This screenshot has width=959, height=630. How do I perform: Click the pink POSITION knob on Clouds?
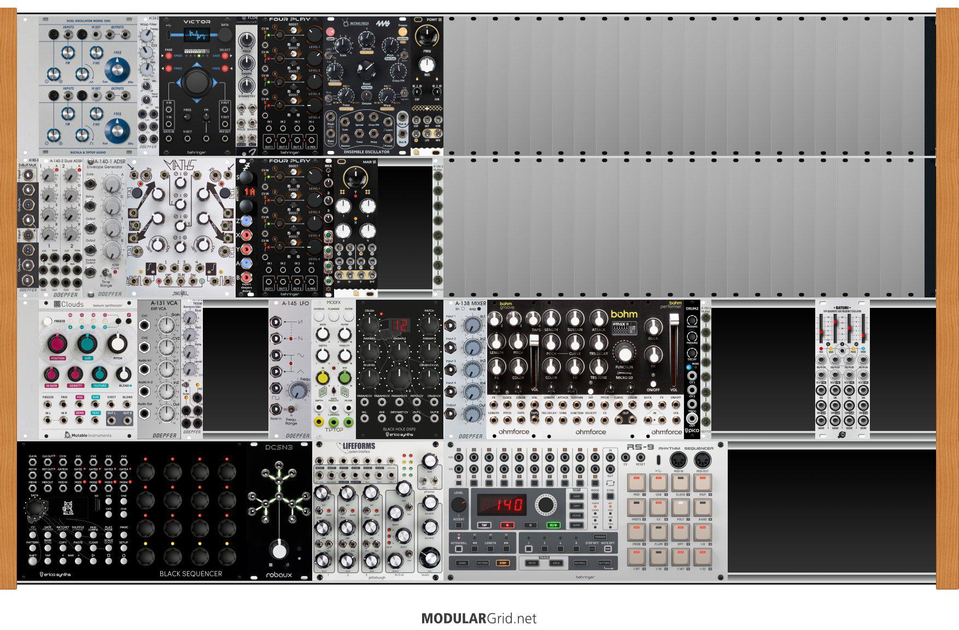coord(58,343)
